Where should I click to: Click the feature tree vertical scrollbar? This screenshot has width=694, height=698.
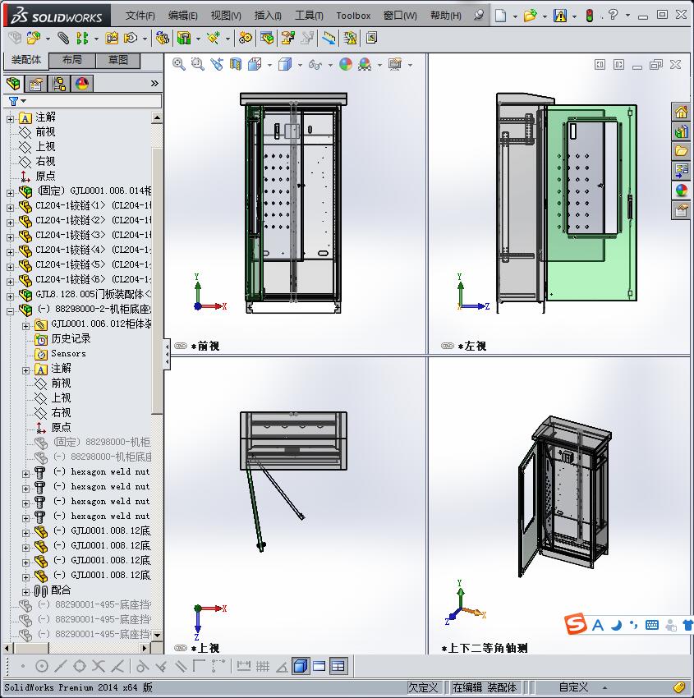pyautogui.click(x=157, y=376)
